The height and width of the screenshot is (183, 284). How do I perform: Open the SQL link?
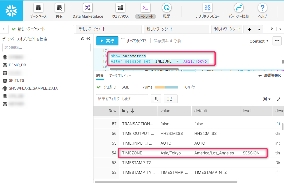(x=125, y=87)
